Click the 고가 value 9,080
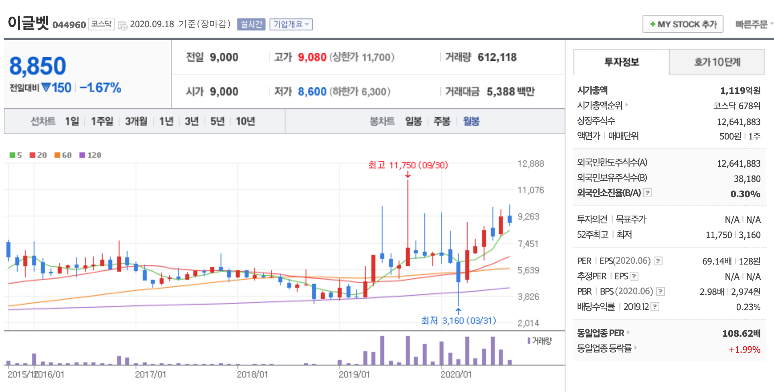This screenshot has height=392, width=774. point(312,57)
